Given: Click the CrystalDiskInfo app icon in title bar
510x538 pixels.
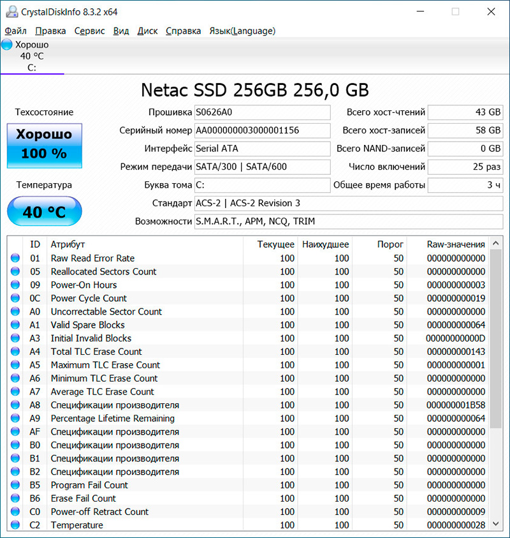Looking at the screenshot, I should 11,12.
